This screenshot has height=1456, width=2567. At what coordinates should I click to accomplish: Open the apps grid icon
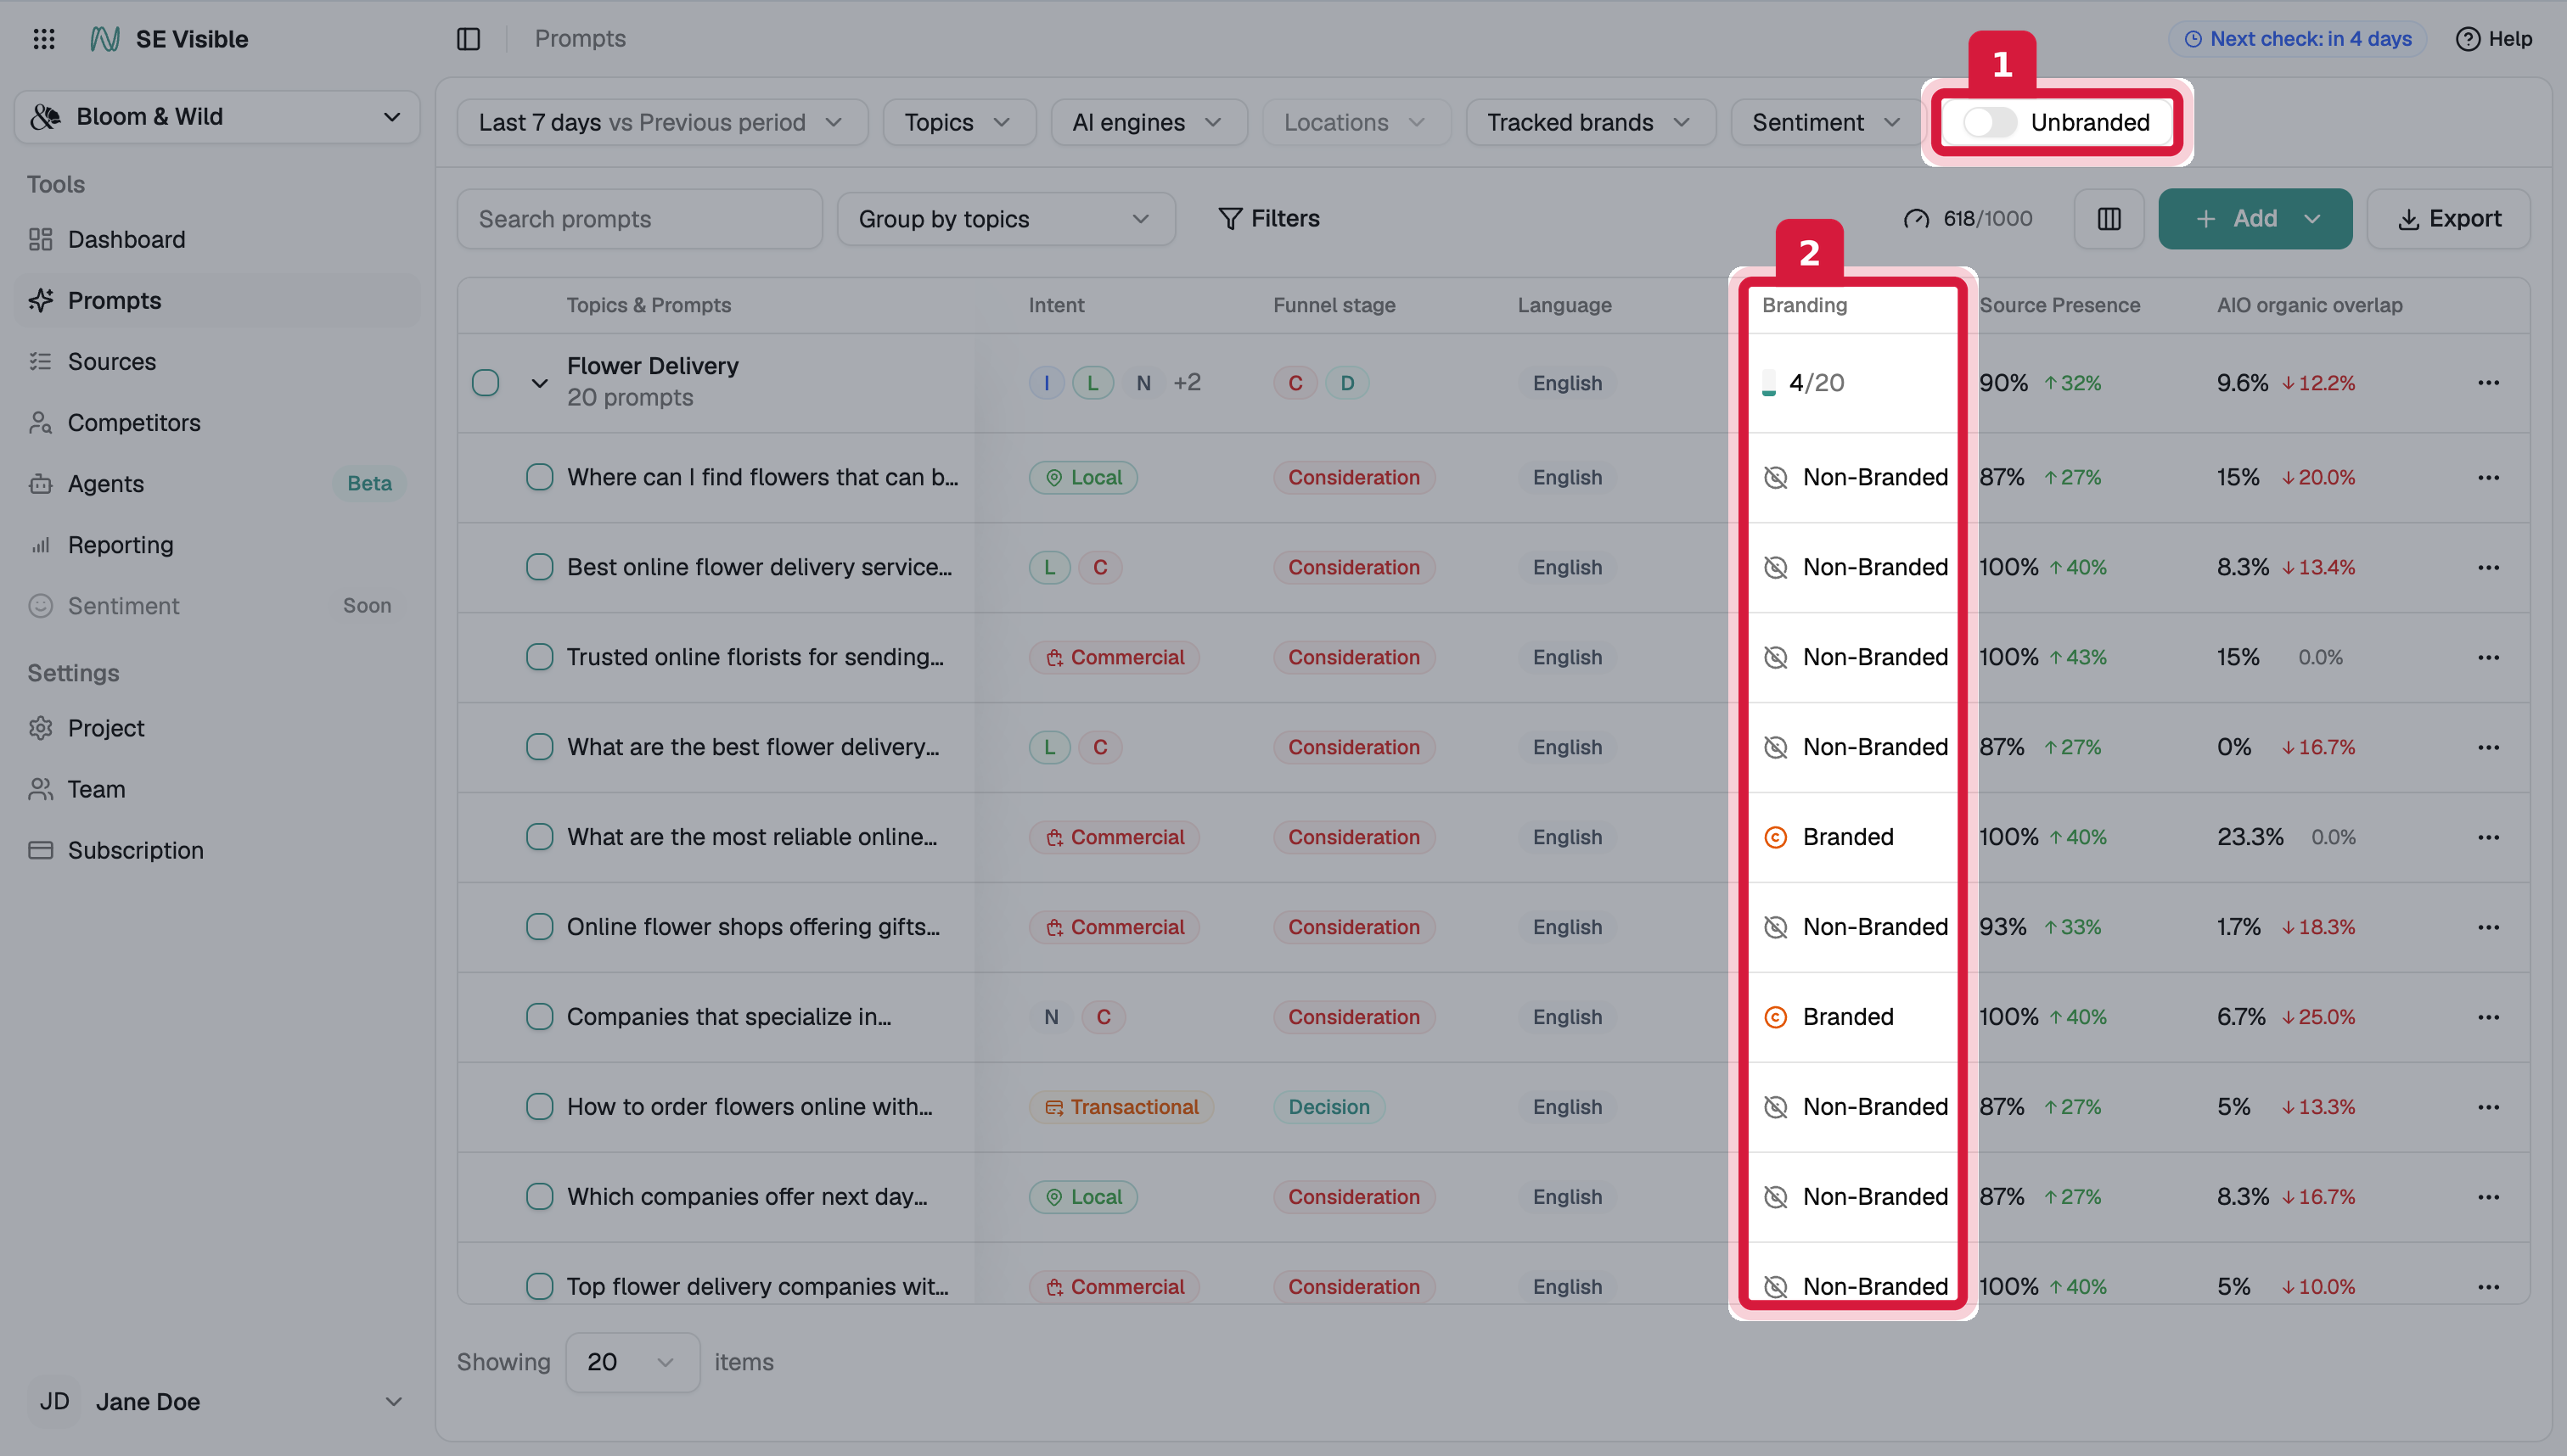click(x=43, y=38)
